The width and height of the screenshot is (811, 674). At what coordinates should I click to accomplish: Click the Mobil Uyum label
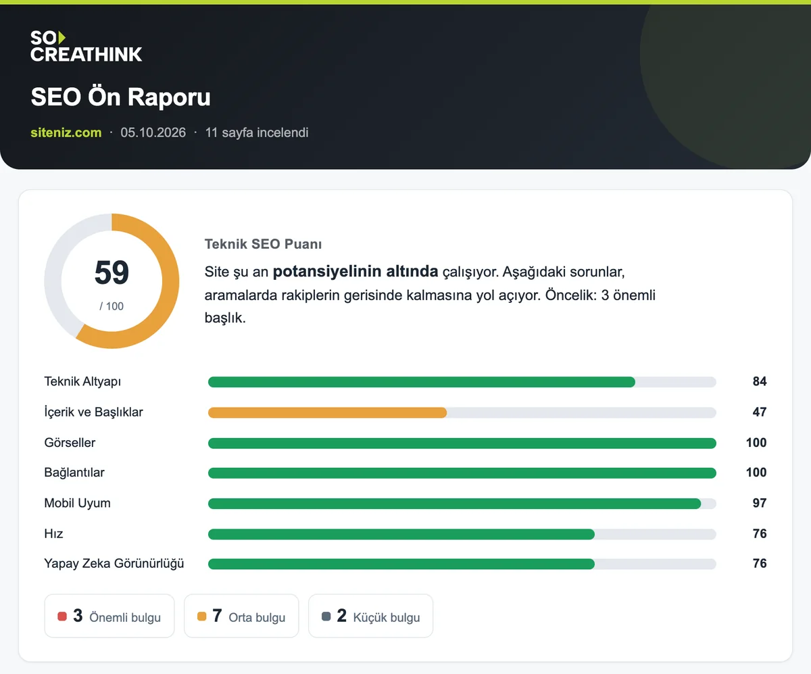click(x=77, y=503)
